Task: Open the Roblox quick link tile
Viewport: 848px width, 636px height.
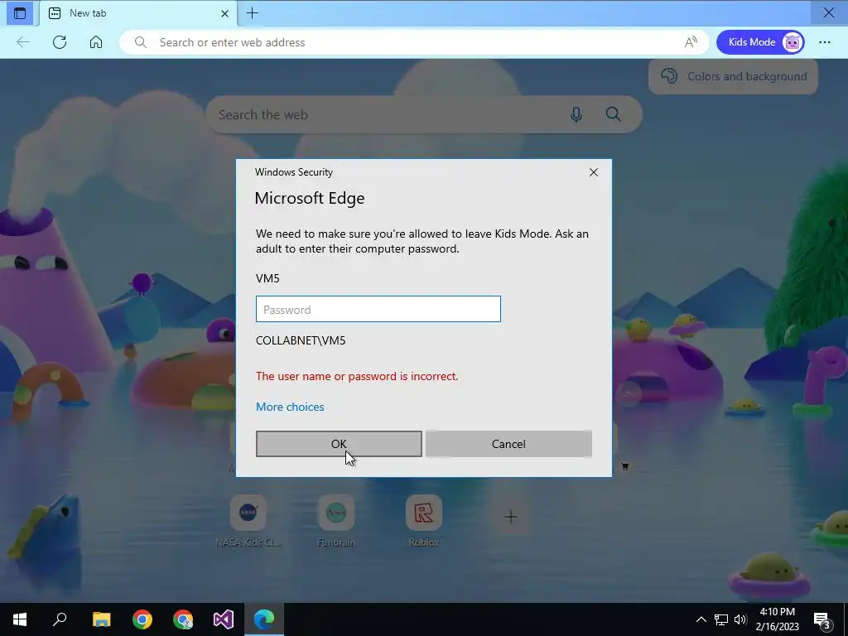Action: (x=423, y=522)
